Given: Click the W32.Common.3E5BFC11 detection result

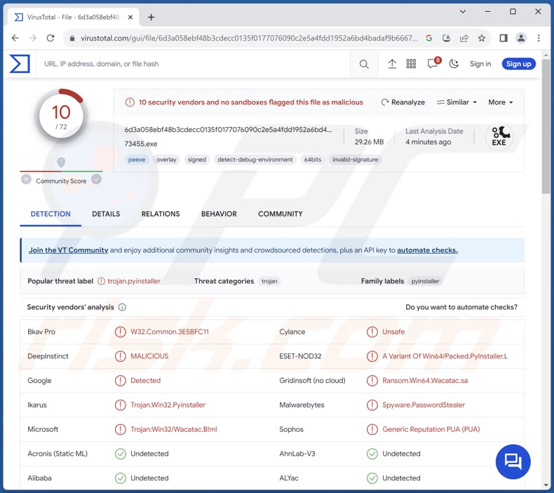Looking at the screenshot, I should (x=170, y=332).
